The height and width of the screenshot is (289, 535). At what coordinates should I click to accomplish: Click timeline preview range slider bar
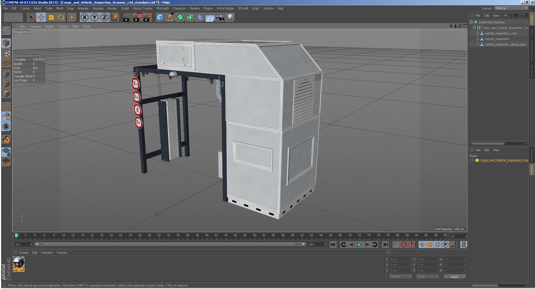(x=170, y=245)
